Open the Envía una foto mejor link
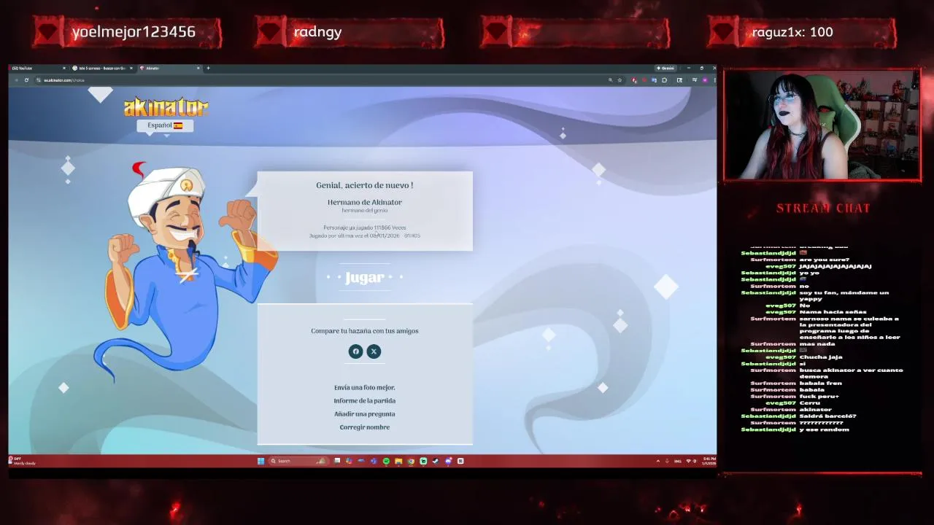 [x=364, y=387]
